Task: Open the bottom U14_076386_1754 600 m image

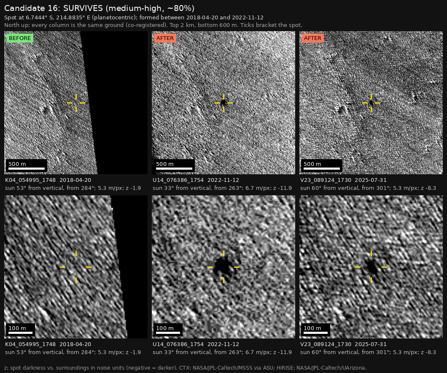Action: (223, 267)
